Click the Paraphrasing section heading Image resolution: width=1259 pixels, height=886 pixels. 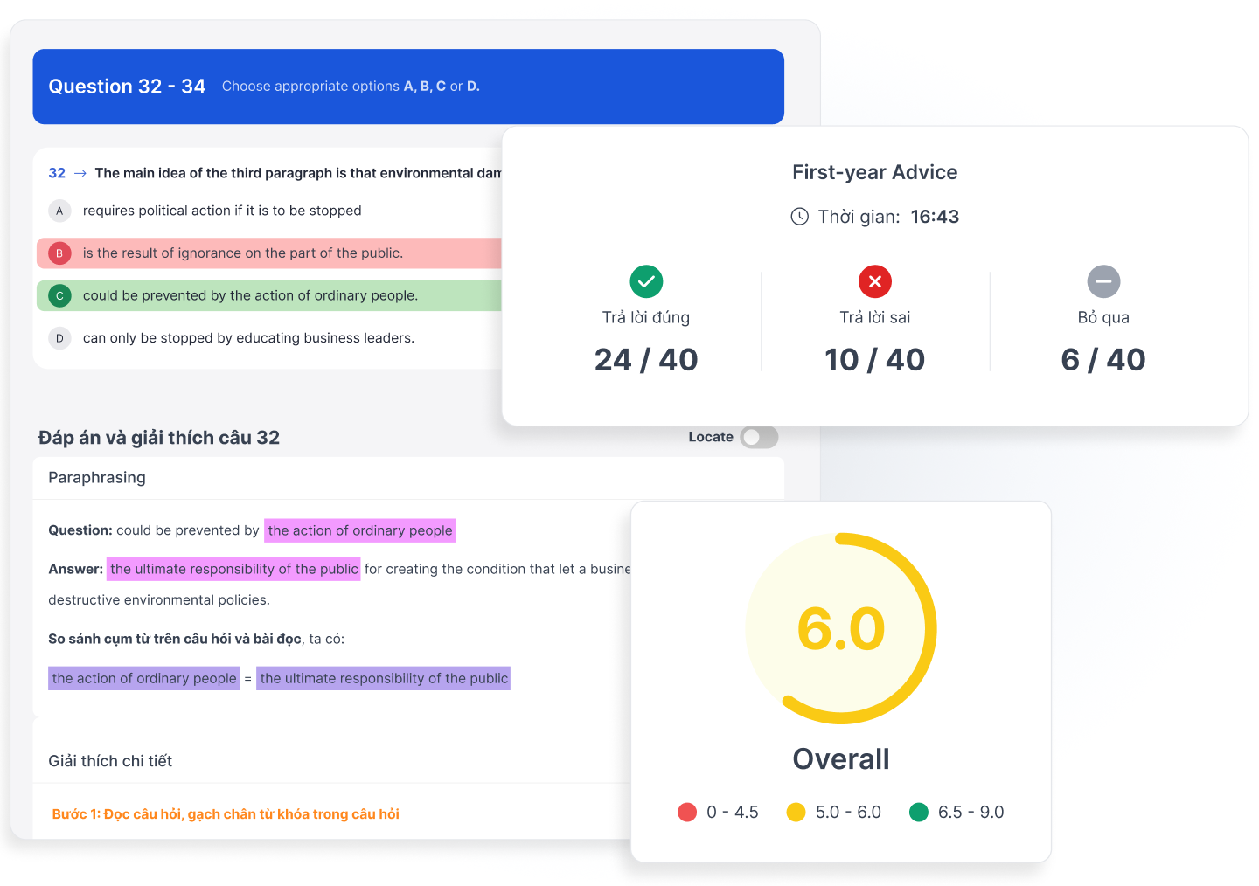pos(97,478)
